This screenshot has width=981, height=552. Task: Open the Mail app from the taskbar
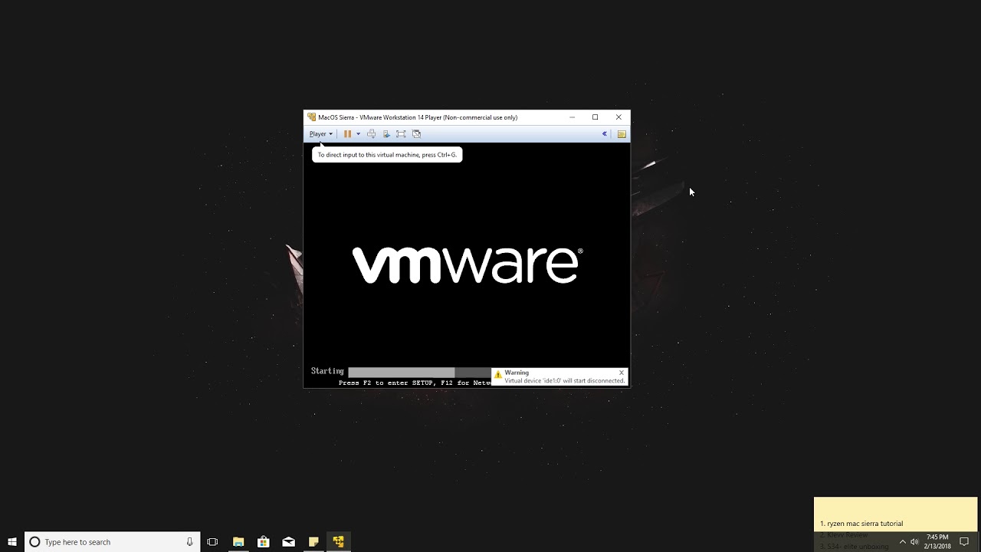(x=289, y=542)
